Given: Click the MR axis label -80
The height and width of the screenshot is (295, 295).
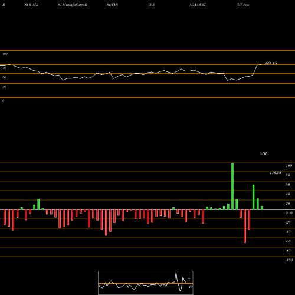Looking at the screenshot, I should [x=288, y=251].
